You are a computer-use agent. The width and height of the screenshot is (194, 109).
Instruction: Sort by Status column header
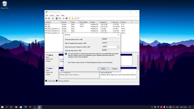pos(95,22)
